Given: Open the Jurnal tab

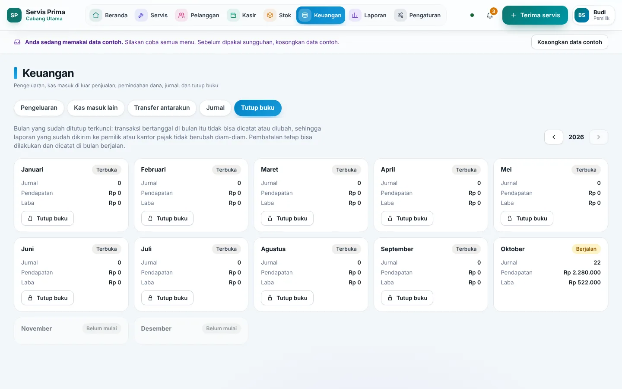Looking at the screenshot, I should (x=216, y=108).
